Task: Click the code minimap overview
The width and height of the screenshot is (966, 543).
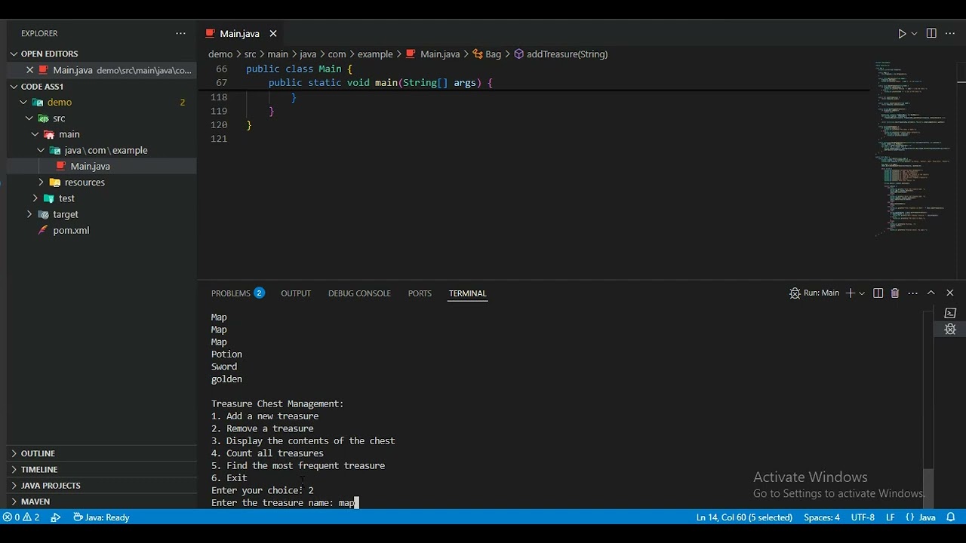Action: (913, 147)
